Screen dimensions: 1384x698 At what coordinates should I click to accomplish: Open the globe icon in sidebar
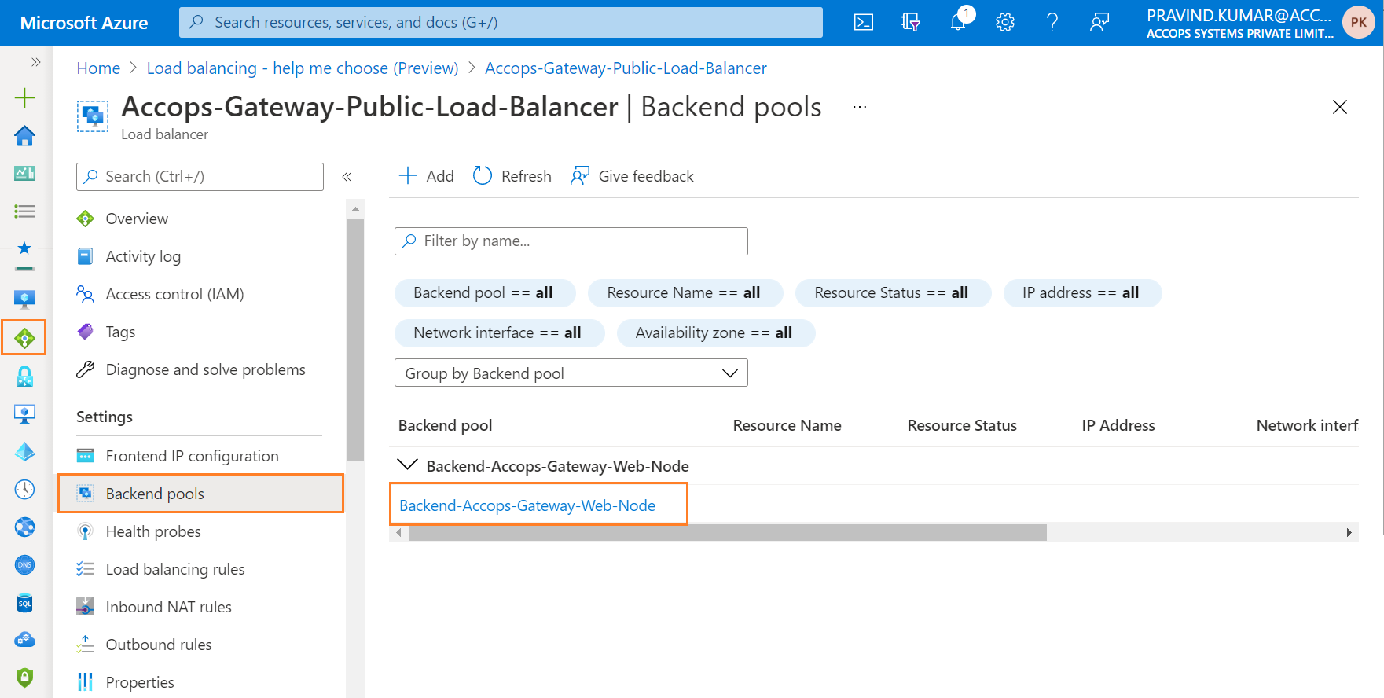pyautogui.click(x=25, y=527)
